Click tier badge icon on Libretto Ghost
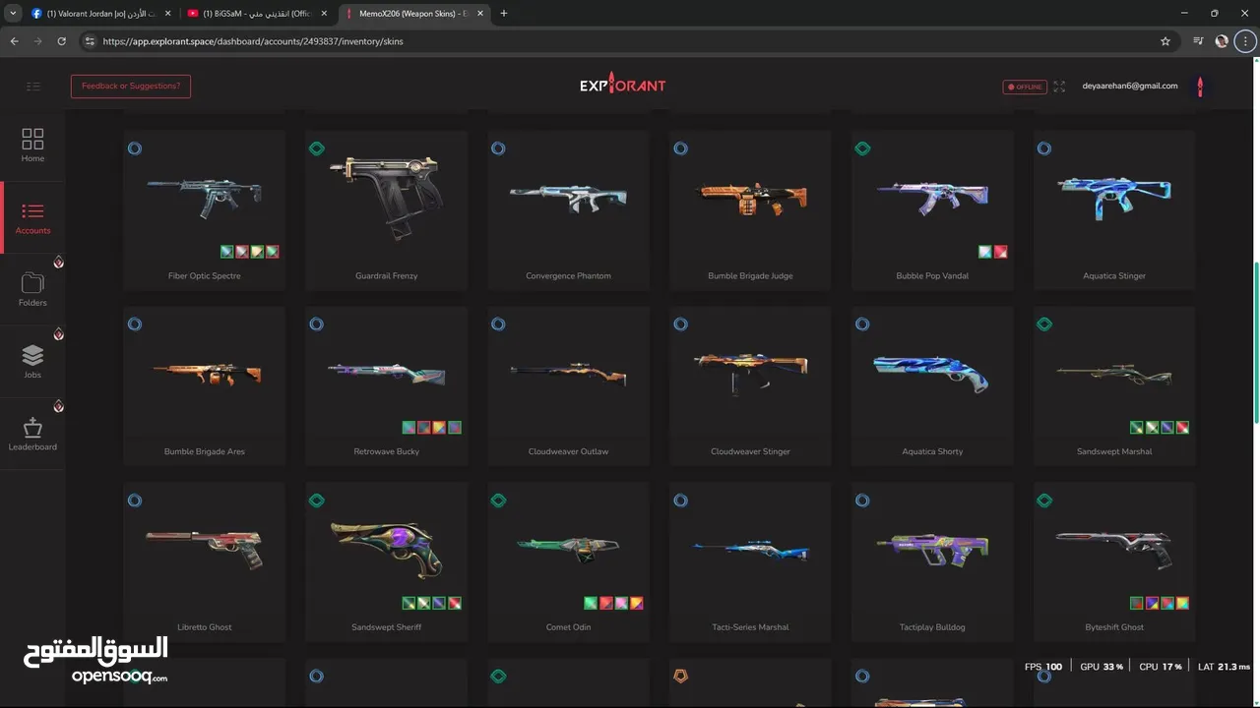The height and width of the screenshot is (708, 1260). coord(135,501)
